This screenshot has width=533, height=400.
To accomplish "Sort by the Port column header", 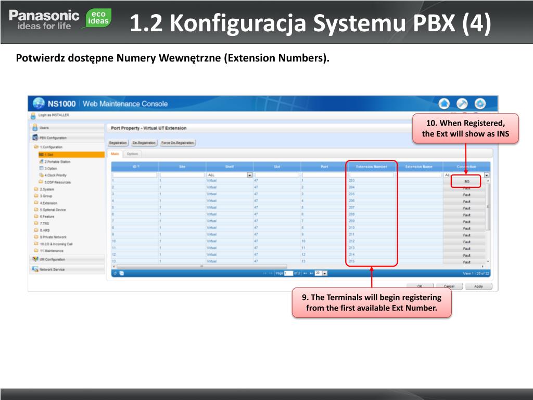I will (324, 167).
